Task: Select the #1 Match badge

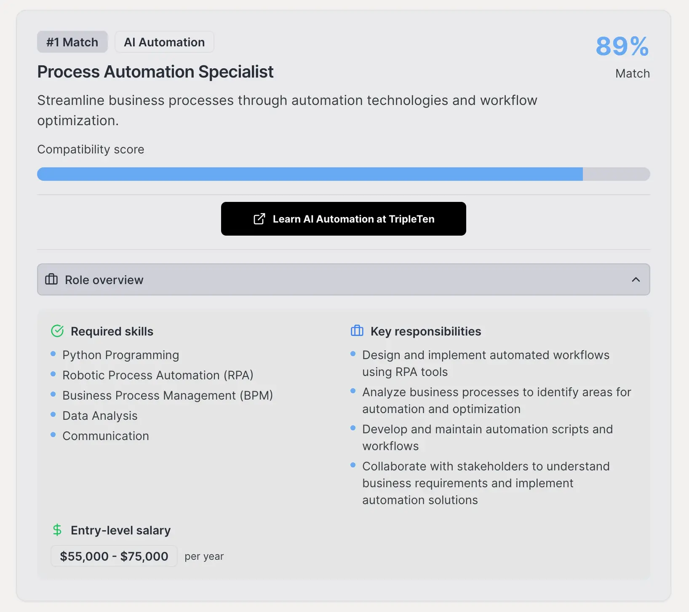Action: pos(72,42)
